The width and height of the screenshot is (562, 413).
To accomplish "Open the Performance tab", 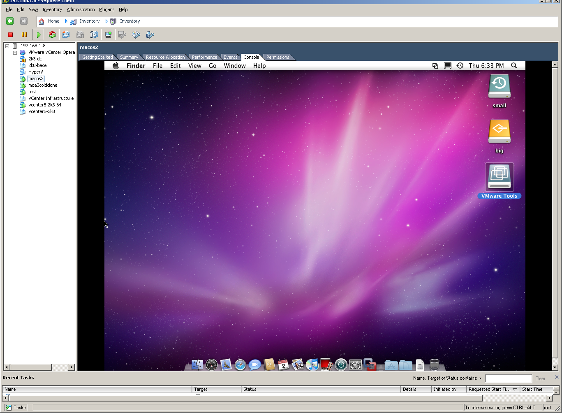I will tap(204, 57).
